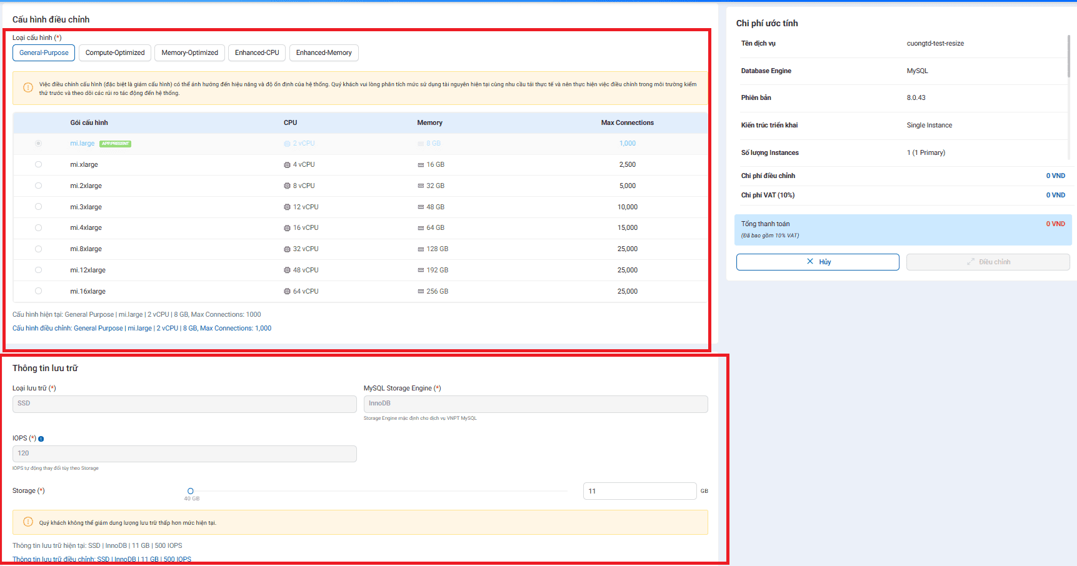The image size is (1077, 566).
Task: Switch to Compute-Optimized configuration type
Action: point(115,53)
